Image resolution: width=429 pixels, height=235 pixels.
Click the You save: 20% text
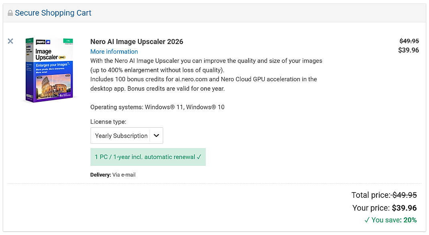click(391, 220)
